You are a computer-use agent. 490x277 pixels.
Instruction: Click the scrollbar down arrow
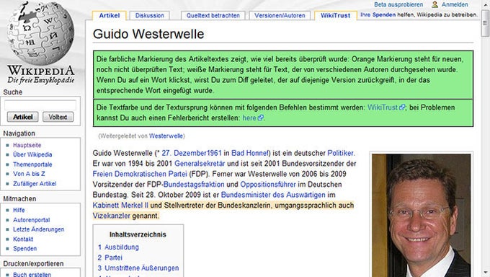tap(485, 273)
